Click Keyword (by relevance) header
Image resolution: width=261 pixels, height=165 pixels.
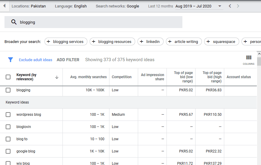[26, 77]
